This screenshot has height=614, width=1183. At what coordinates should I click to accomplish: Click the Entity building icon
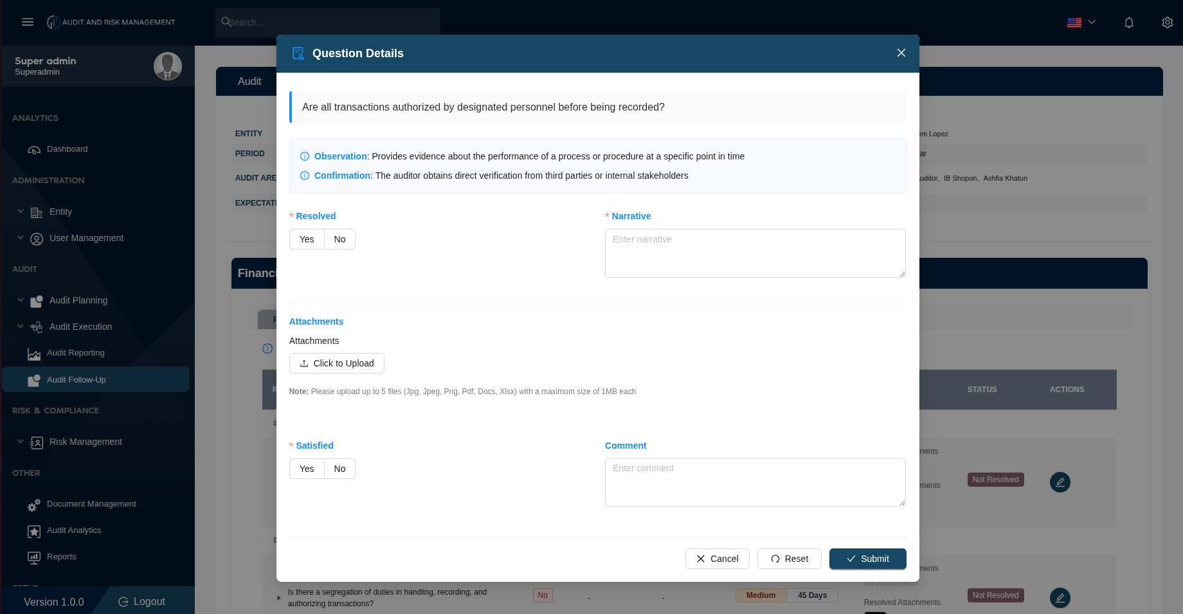point(37,212)
